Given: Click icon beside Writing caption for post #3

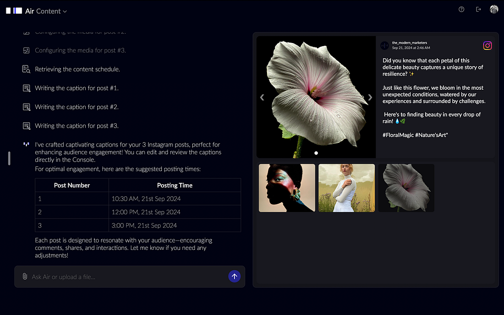Looking at the screenshot, I should 26,126.
